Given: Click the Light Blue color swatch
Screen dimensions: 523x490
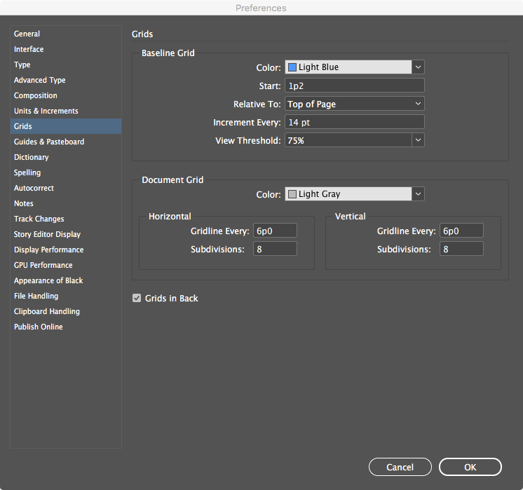Looking at the screenshot, I should pyautogui.click(x=292, y=67).
